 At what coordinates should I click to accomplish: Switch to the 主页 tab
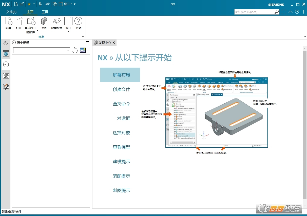(x=30, y=12)
